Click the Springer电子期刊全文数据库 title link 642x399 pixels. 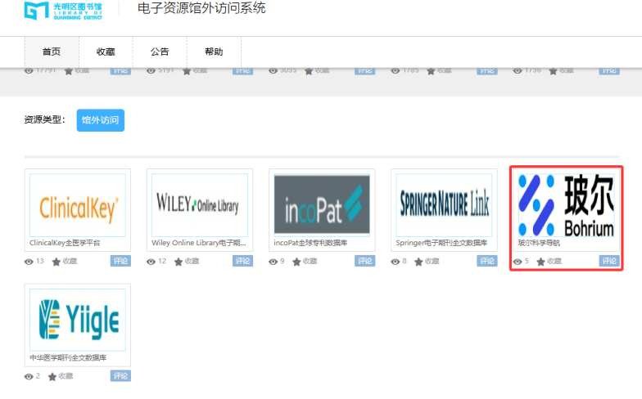coord(441,243)
